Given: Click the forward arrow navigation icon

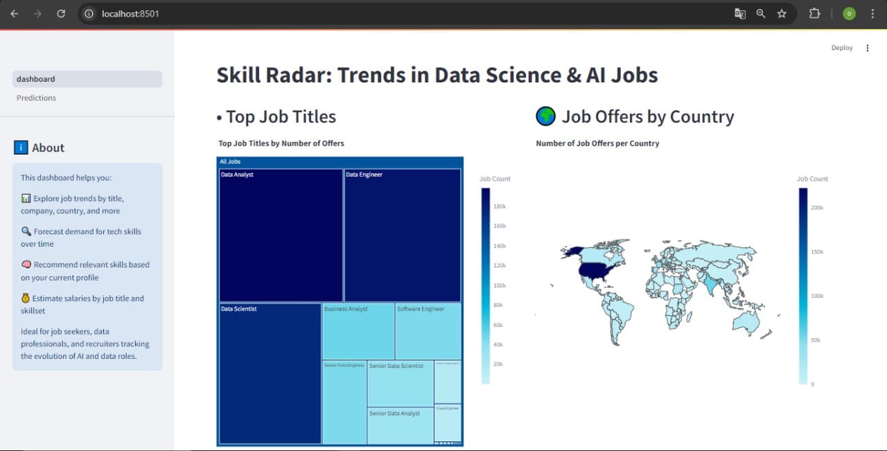Looking at the screenshot, I should [37, 13].
